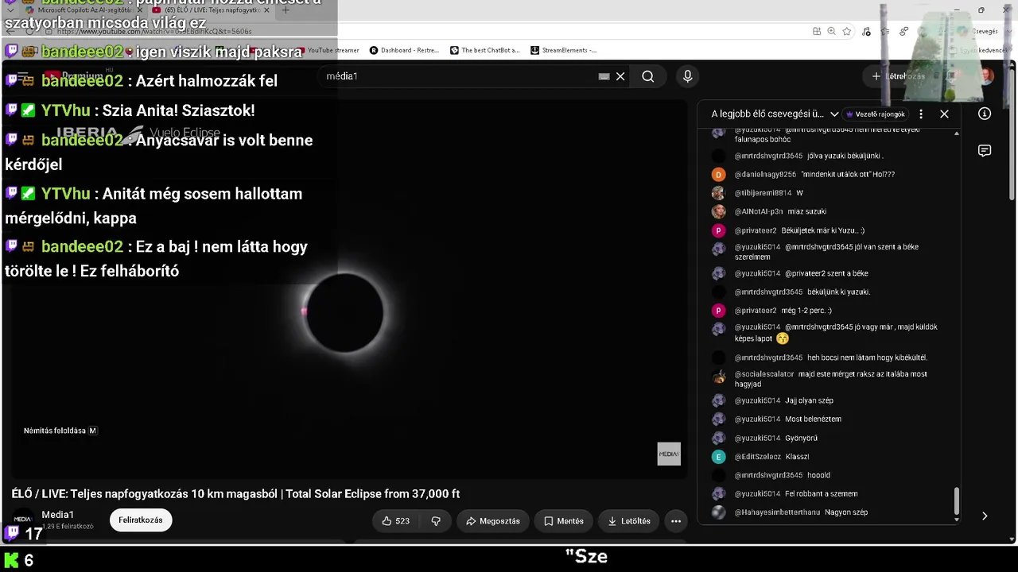
Task: Open the more actions ellipsis under video
Action: click(x=676, y=521)
